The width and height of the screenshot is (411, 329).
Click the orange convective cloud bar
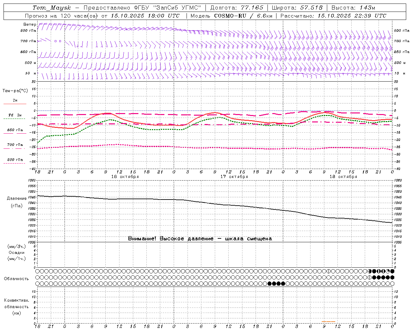click(x=328, y=321)
